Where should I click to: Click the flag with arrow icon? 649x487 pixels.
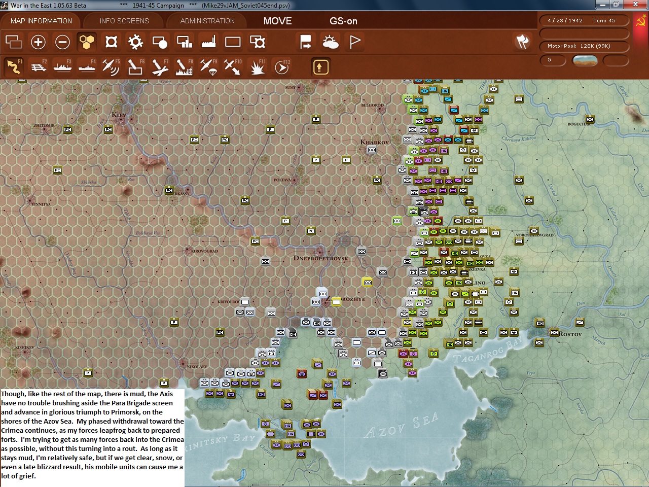306,42
